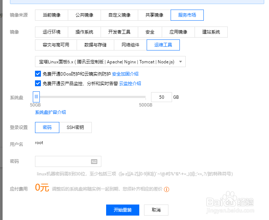Select 自定义镜像 image source

(119, 15)
